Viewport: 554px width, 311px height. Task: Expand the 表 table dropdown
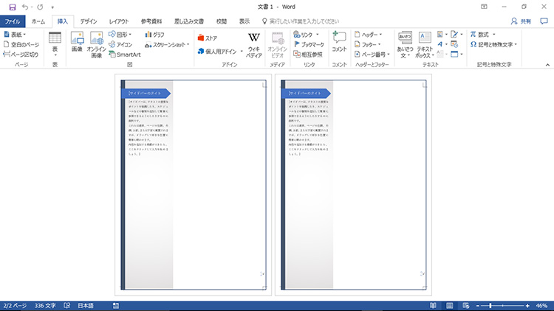coord(55,43)
